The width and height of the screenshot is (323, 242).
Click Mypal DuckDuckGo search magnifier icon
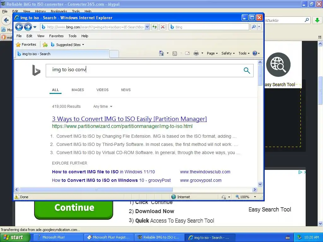coord(307,20)
